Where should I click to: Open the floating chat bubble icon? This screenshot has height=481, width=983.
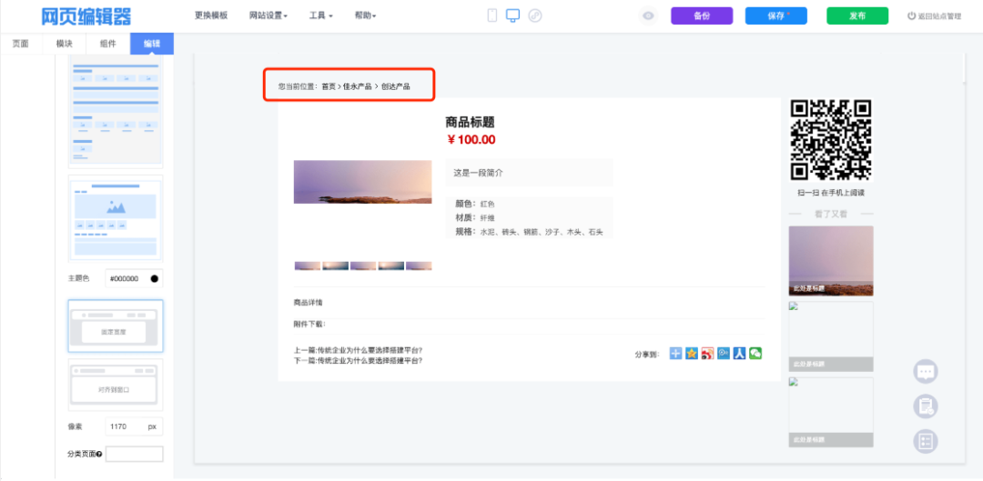click(925, 371)
